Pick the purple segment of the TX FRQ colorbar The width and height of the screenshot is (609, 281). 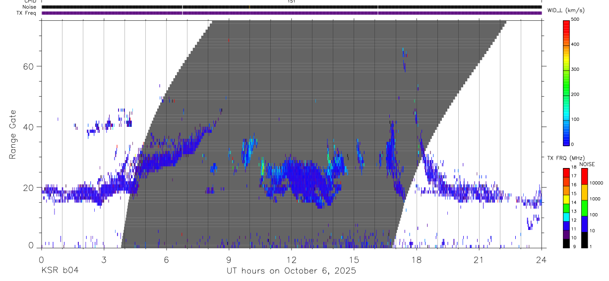point(566,234)
